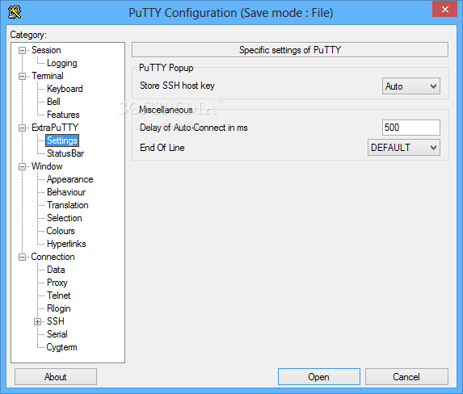Select Features category
The height and width of the screenshot is (394, 463).
pyautogui.click(x=63, y=115)
